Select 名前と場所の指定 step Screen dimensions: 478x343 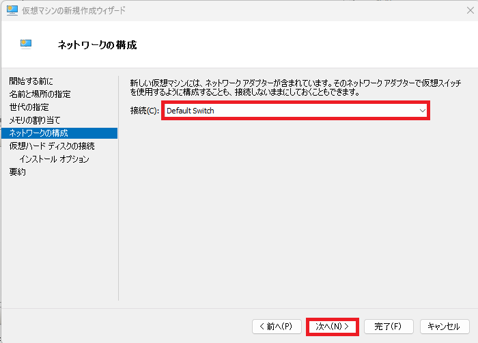pyautogui.click(x=40, y=94)
